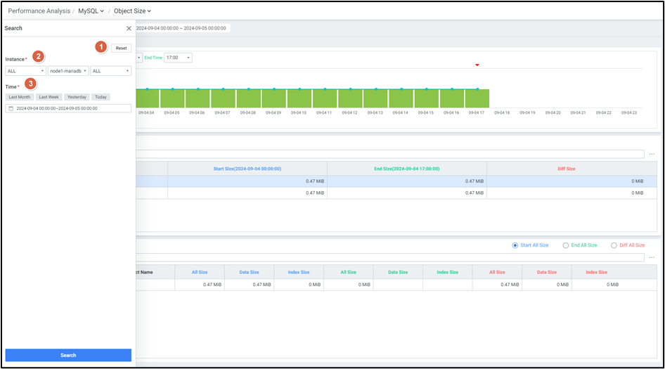Image resolution: width=665 pixels, height=369 pixels.
Task: Open the first ALL instance dropdown
Action: [x=25, y=71]
